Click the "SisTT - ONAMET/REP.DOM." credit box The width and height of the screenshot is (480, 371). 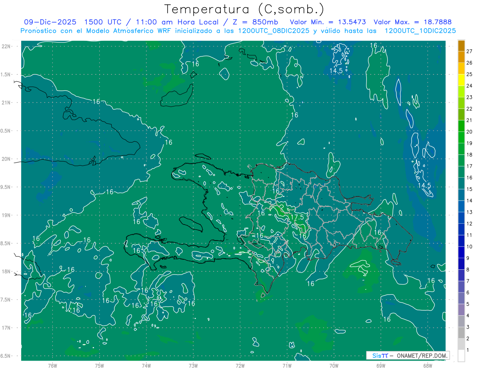(x=408, y=355)
